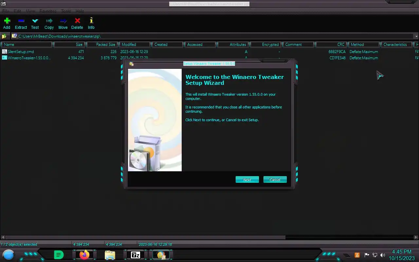Show hidden tray icons arrow
This screenshot has height=262, width=419.
(x=346, y=255)
